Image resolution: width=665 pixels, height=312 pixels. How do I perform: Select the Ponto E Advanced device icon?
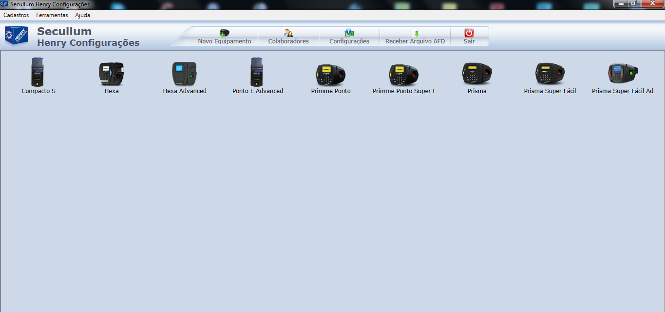257,72
